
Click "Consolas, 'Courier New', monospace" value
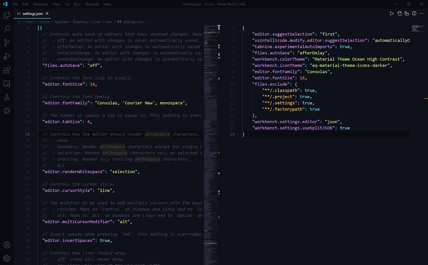140,103
